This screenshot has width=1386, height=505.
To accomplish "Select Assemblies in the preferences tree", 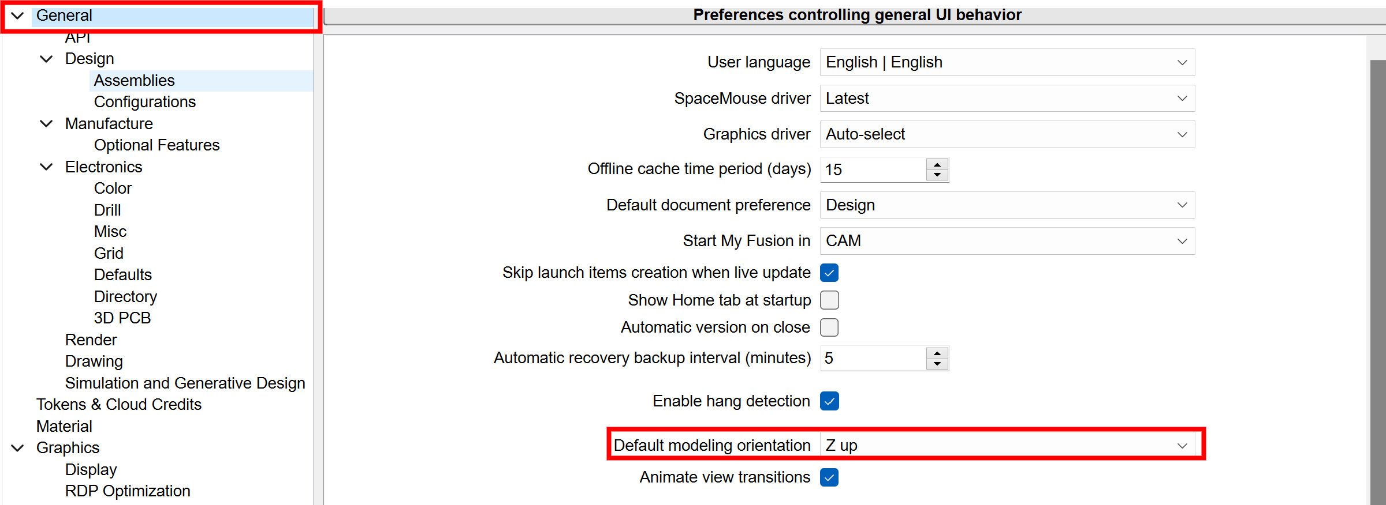I will [134, 81].
